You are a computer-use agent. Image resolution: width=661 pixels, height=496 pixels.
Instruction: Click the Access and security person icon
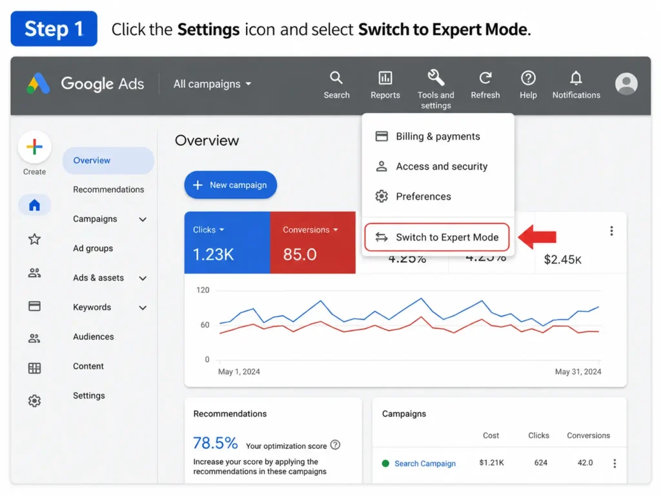click(381, 166)
